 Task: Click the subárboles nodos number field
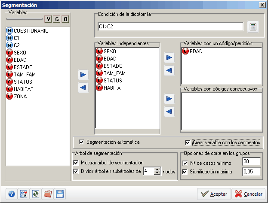tap(149, 171)
